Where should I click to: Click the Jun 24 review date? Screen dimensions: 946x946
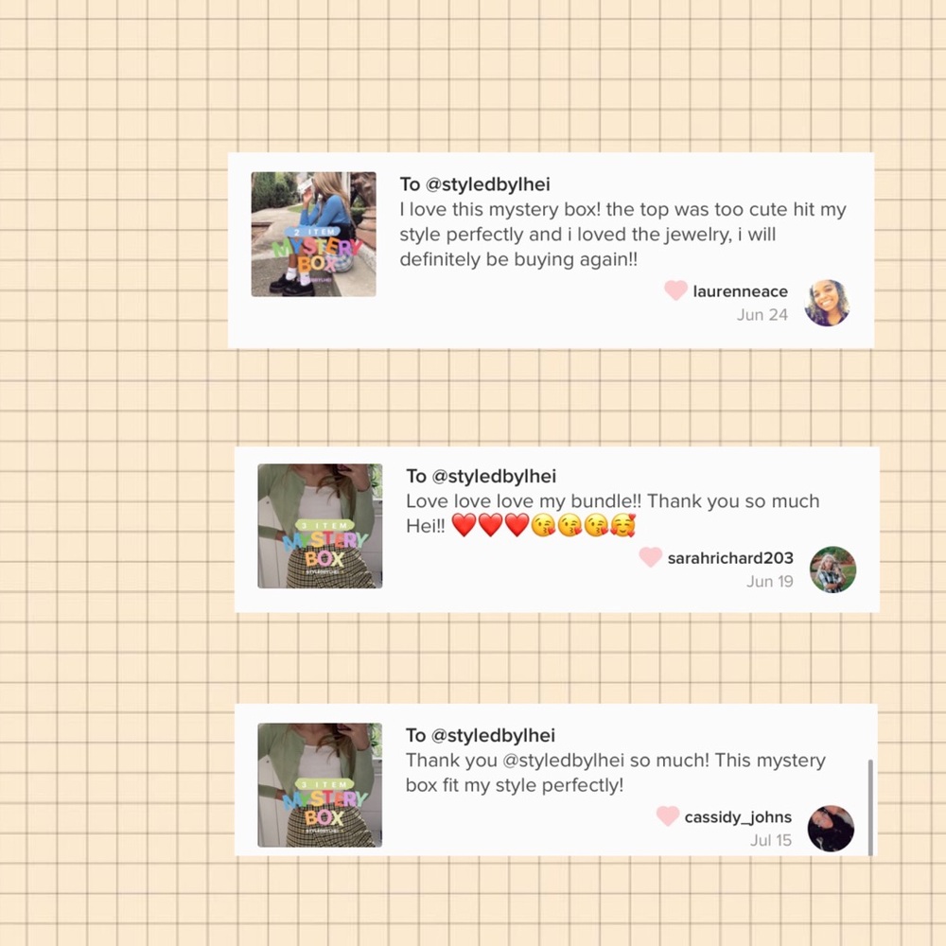coord(762,315)
